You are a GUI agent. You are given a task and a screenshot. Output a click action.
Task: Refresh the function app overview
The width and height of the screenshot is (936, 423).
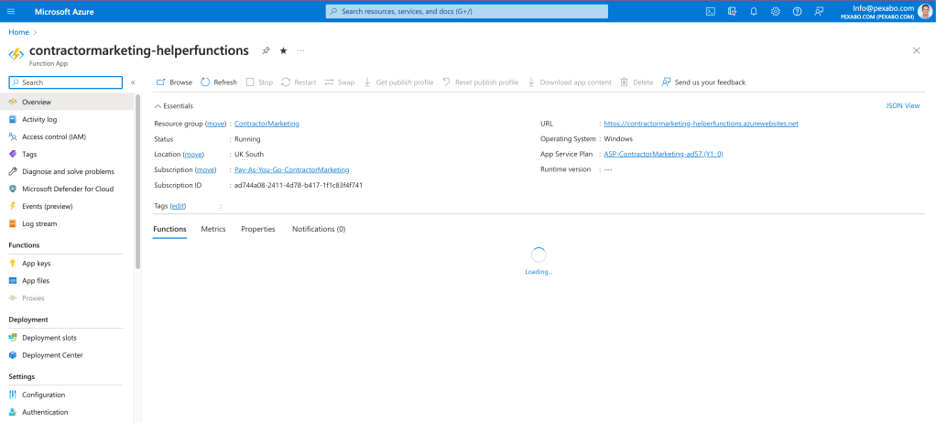tap(219, 82)
